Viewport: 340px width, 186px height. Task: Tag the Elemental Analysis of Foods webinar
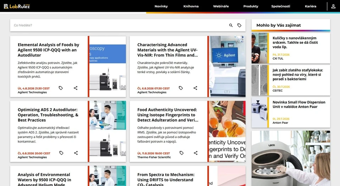tap(61, 88)
